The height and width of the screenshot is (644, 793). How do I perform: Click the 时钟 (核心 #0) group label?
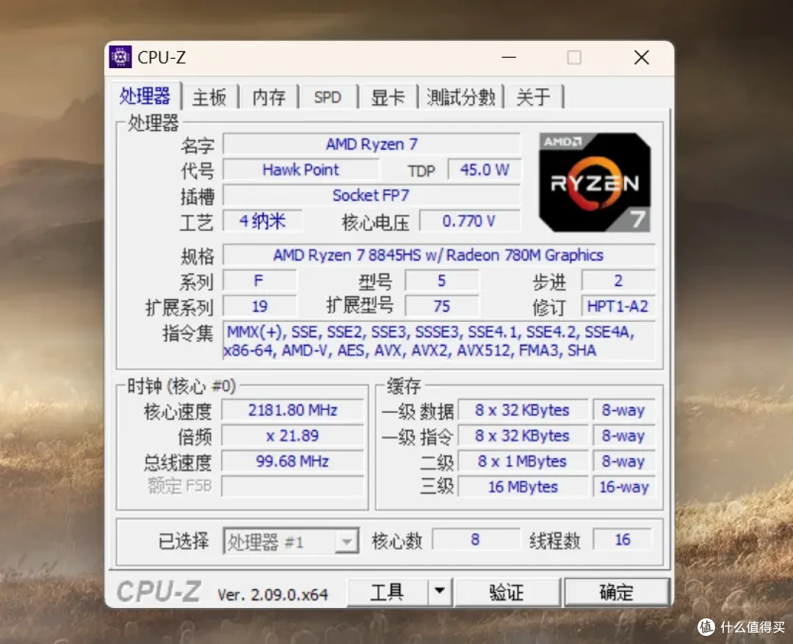[181, 387]
